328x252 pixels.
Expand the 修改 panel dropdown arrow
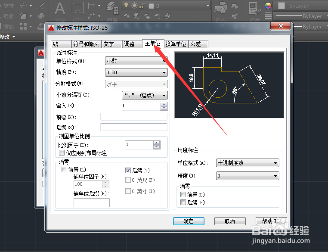(14, 37)
